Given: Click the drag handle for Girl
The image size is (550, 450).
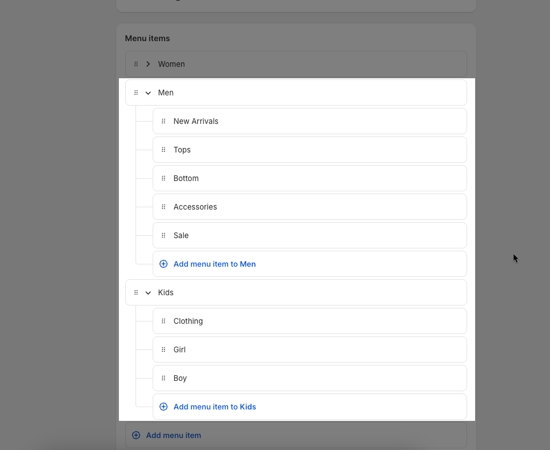Looking at the screenshot, I should coord(164,349).
